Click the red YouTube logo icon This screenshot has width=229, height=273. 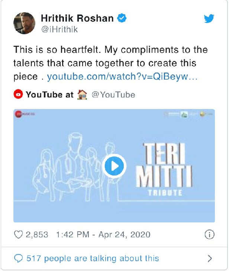tap(18, 94)
